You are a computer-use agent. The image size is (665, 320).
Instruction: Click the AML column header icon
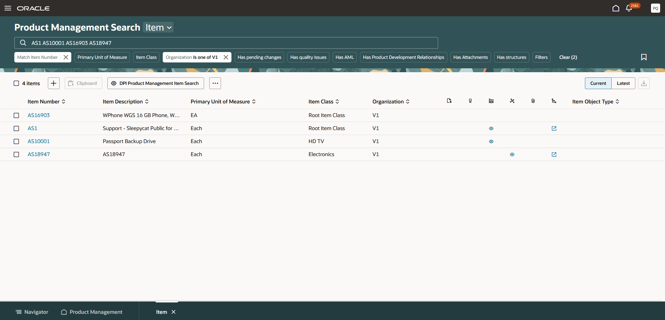[491, 101]
